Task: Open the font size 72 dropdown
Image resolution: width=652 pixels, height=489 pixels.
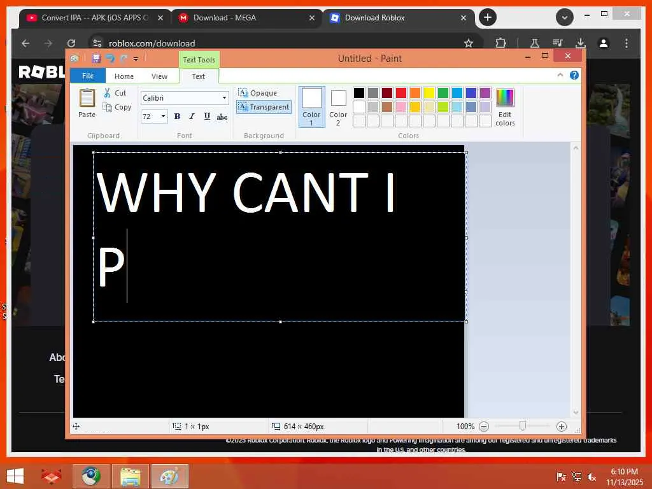Action: (163, 117)
